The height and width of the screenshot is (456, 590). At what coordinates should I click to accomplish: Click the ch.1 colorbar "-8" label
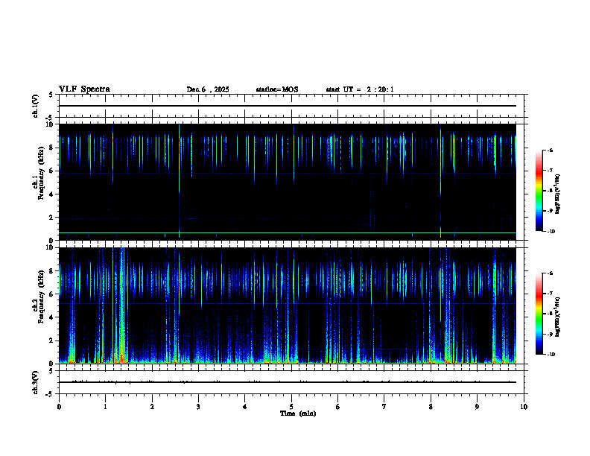pos(550,191)
